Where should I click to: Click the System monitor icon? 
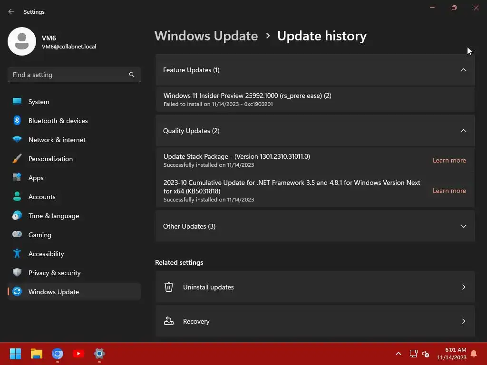[17, 101]
